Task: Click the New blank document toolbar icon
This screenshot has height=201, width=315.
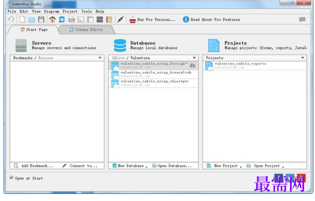Action: 22,20
